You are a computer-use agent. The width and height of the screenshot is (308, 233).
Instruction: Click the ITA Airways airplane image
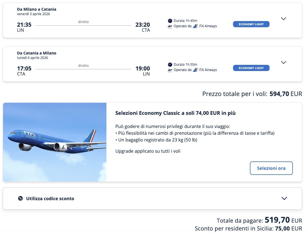tap(55, 142)
